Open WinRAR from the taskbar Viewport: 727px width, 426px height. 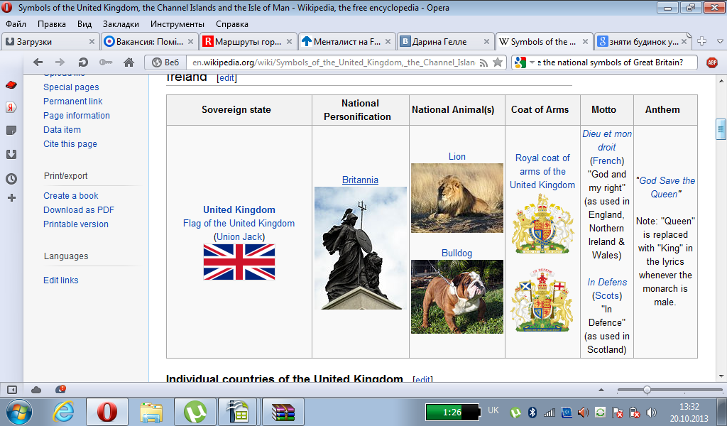[283, 412]
